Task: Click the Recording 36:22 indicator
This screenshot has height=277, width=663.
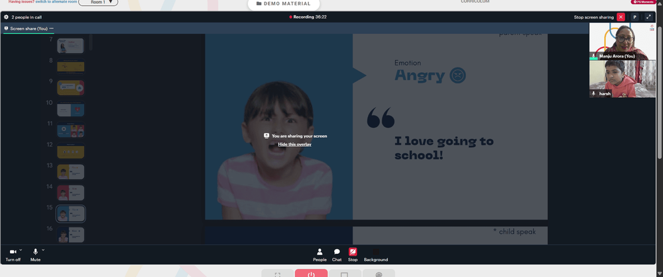Action: (308, 17)
